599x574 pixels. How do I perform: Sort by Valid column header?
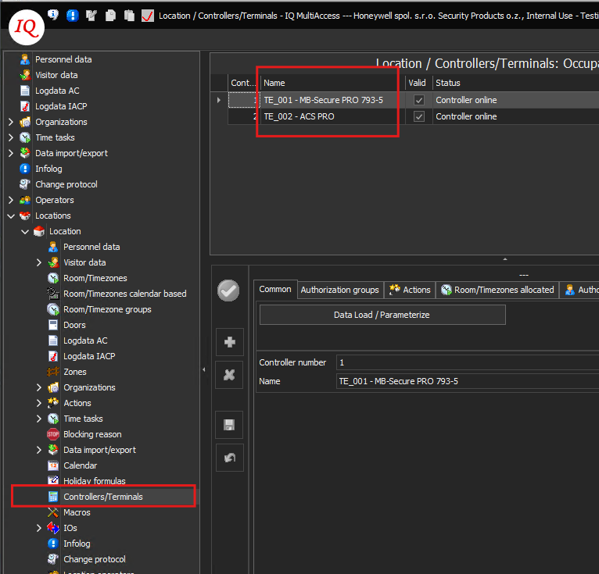coord(418,83)
